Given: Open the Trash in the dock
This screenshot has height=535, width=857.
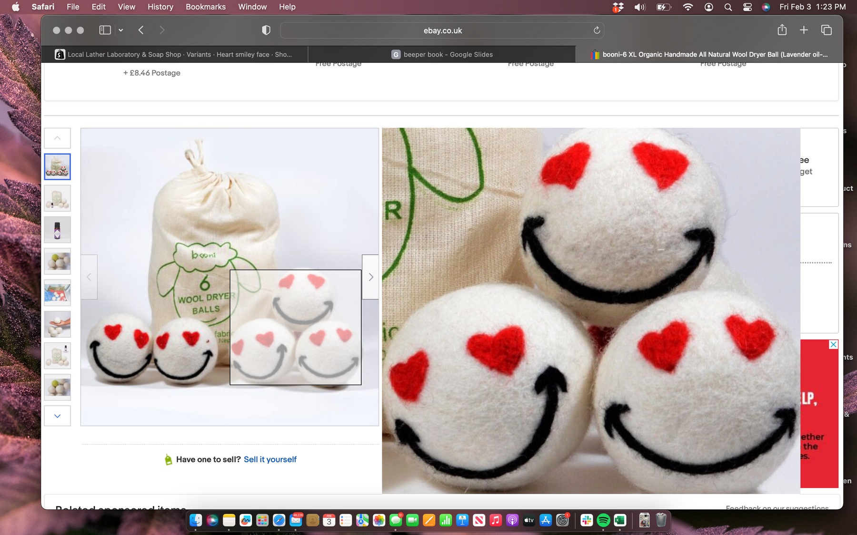Looking at the screenshot, I should [661, 520].
